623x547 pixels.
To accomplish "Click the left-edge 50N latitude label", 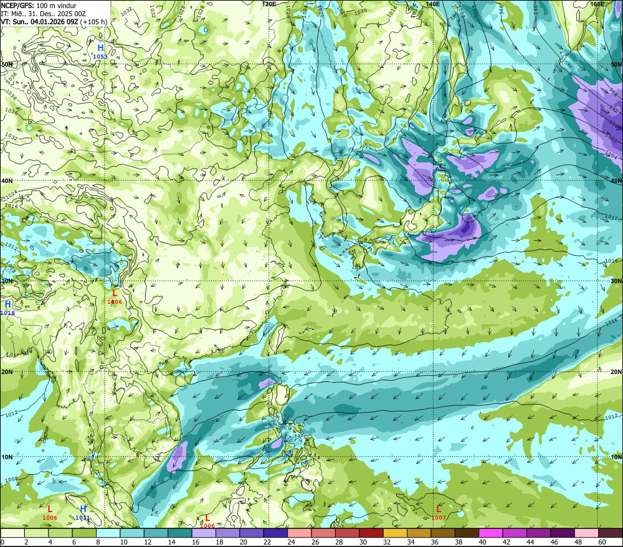I will pyautogui.click(x=7, y=64).
